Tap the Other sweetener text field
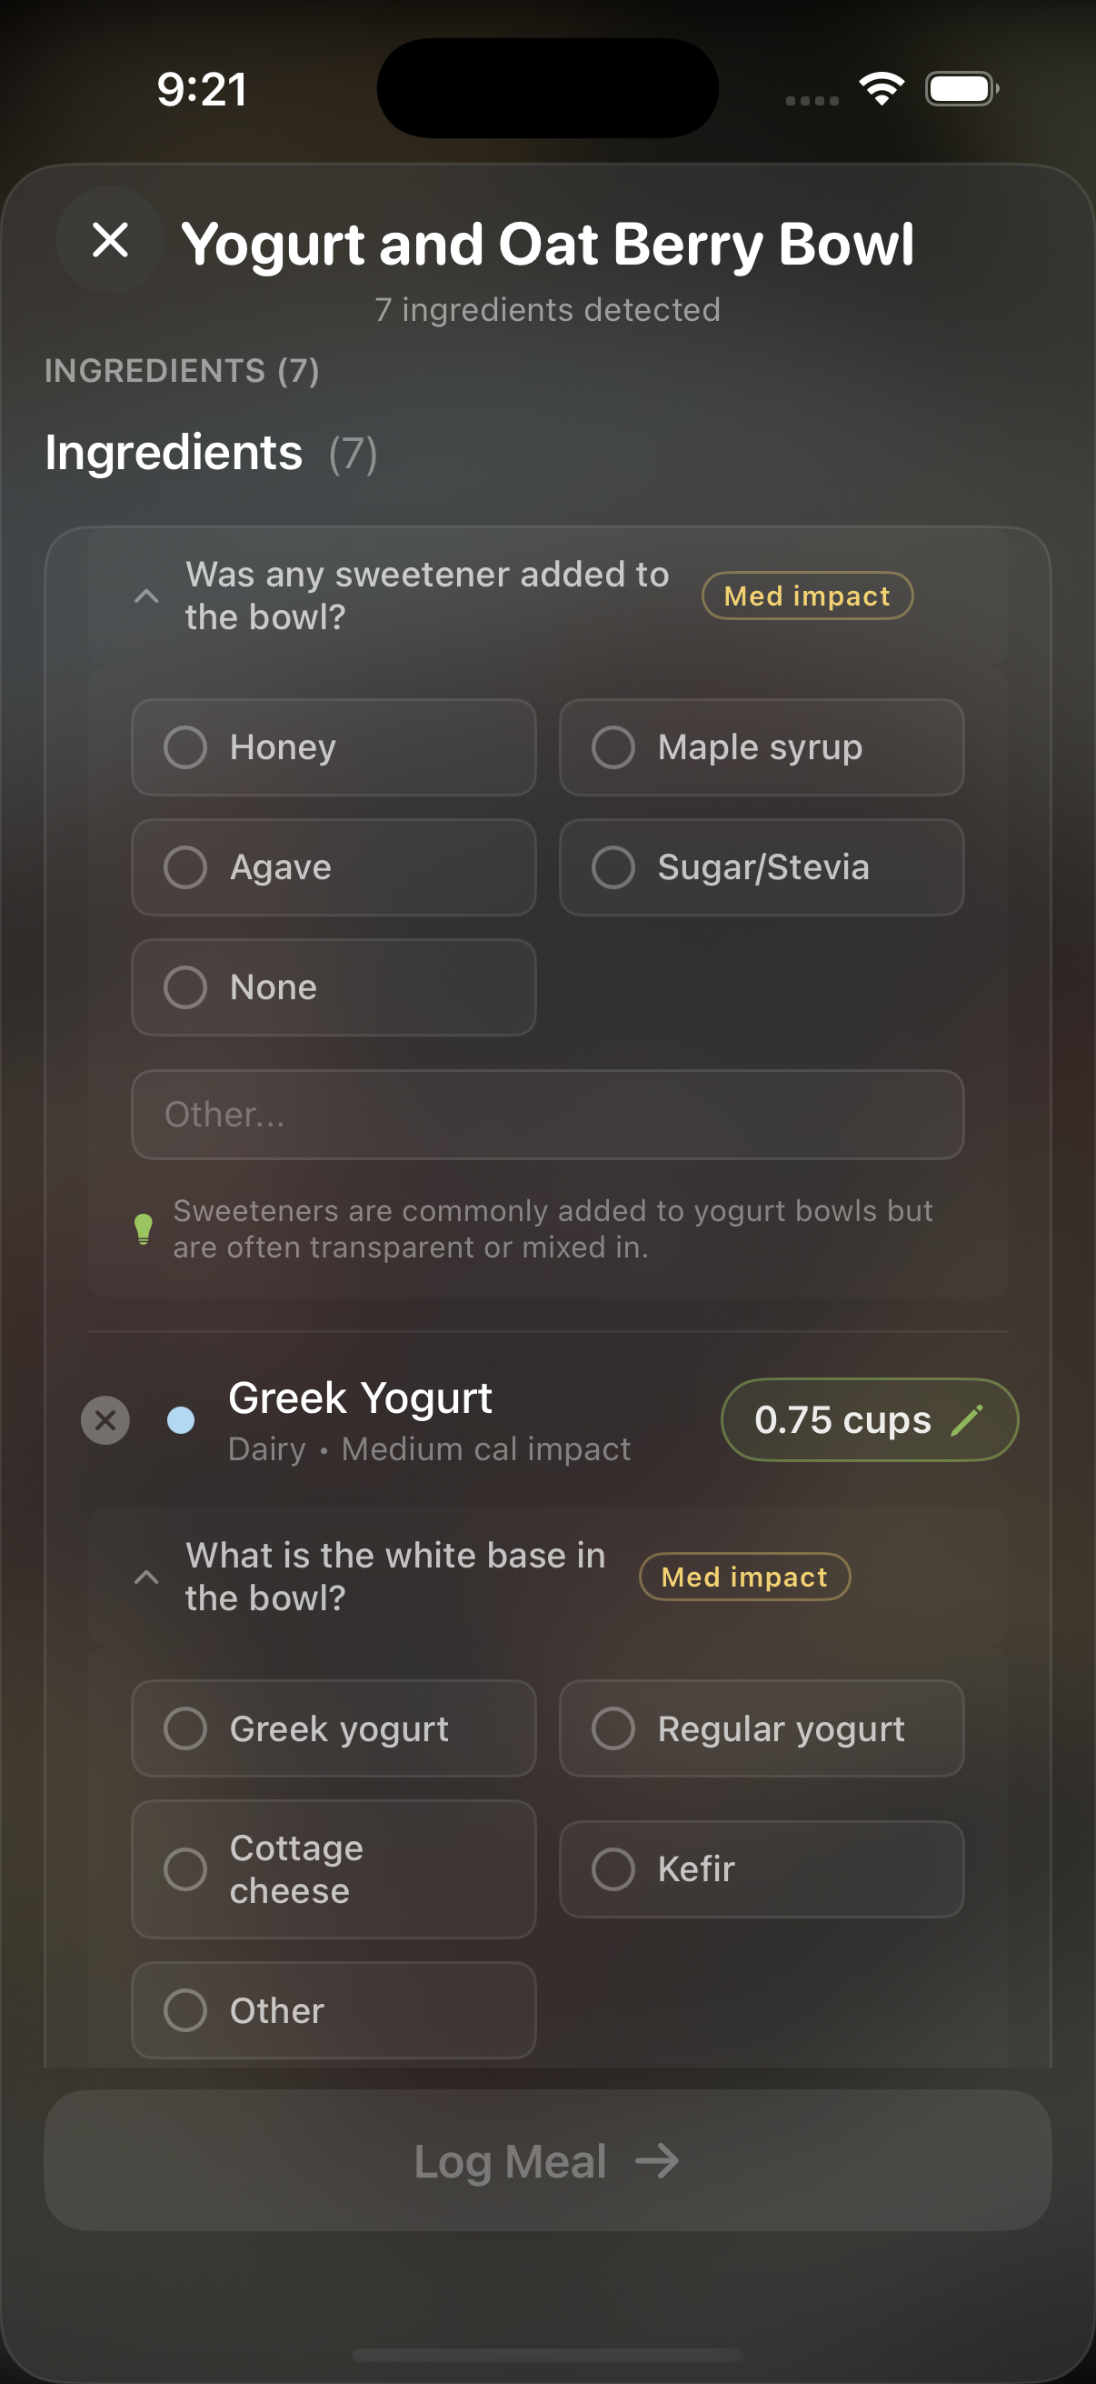1096x2384 pixels. (547, 1115)
